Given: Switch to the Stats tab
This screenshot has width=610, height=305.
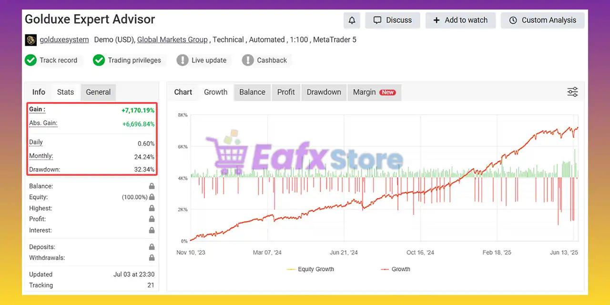Looking at the screenshot, I should (65, 92).
